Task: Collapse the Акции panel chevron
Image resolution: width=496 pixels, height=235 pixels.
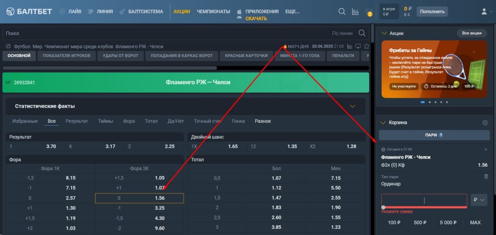Action: (x=384, y=33)
